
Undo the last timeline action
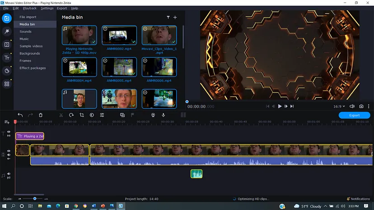coord(20,115)
